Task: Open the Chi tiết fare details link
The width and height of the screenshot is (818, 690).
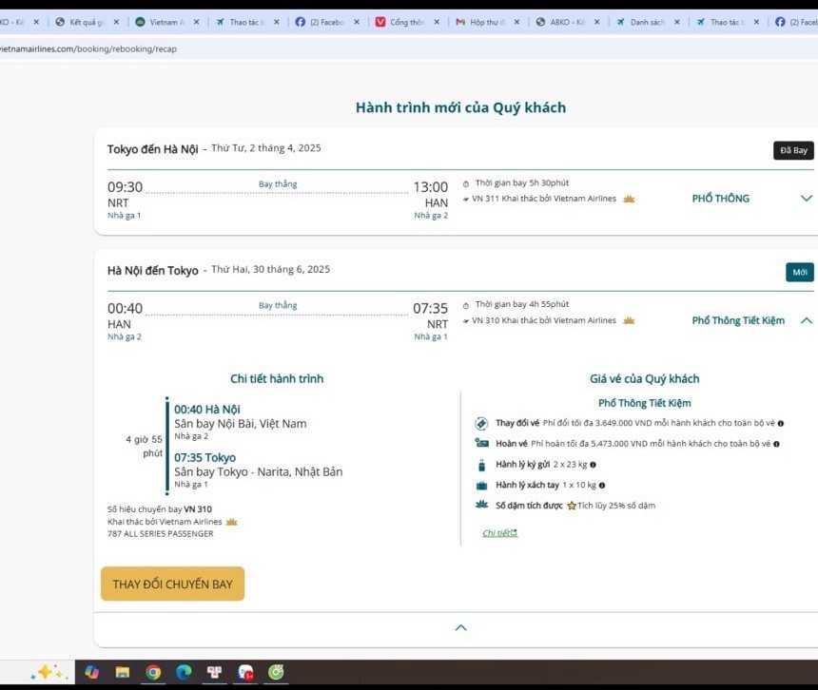Action: pos(499,533)
